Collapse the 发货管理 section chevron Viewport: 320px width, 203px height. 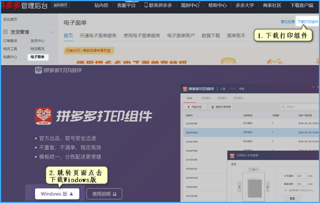coord(52,32)
